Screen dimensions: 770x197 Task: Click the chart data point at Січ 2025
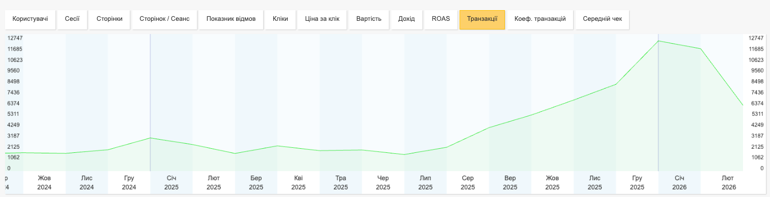150,138
